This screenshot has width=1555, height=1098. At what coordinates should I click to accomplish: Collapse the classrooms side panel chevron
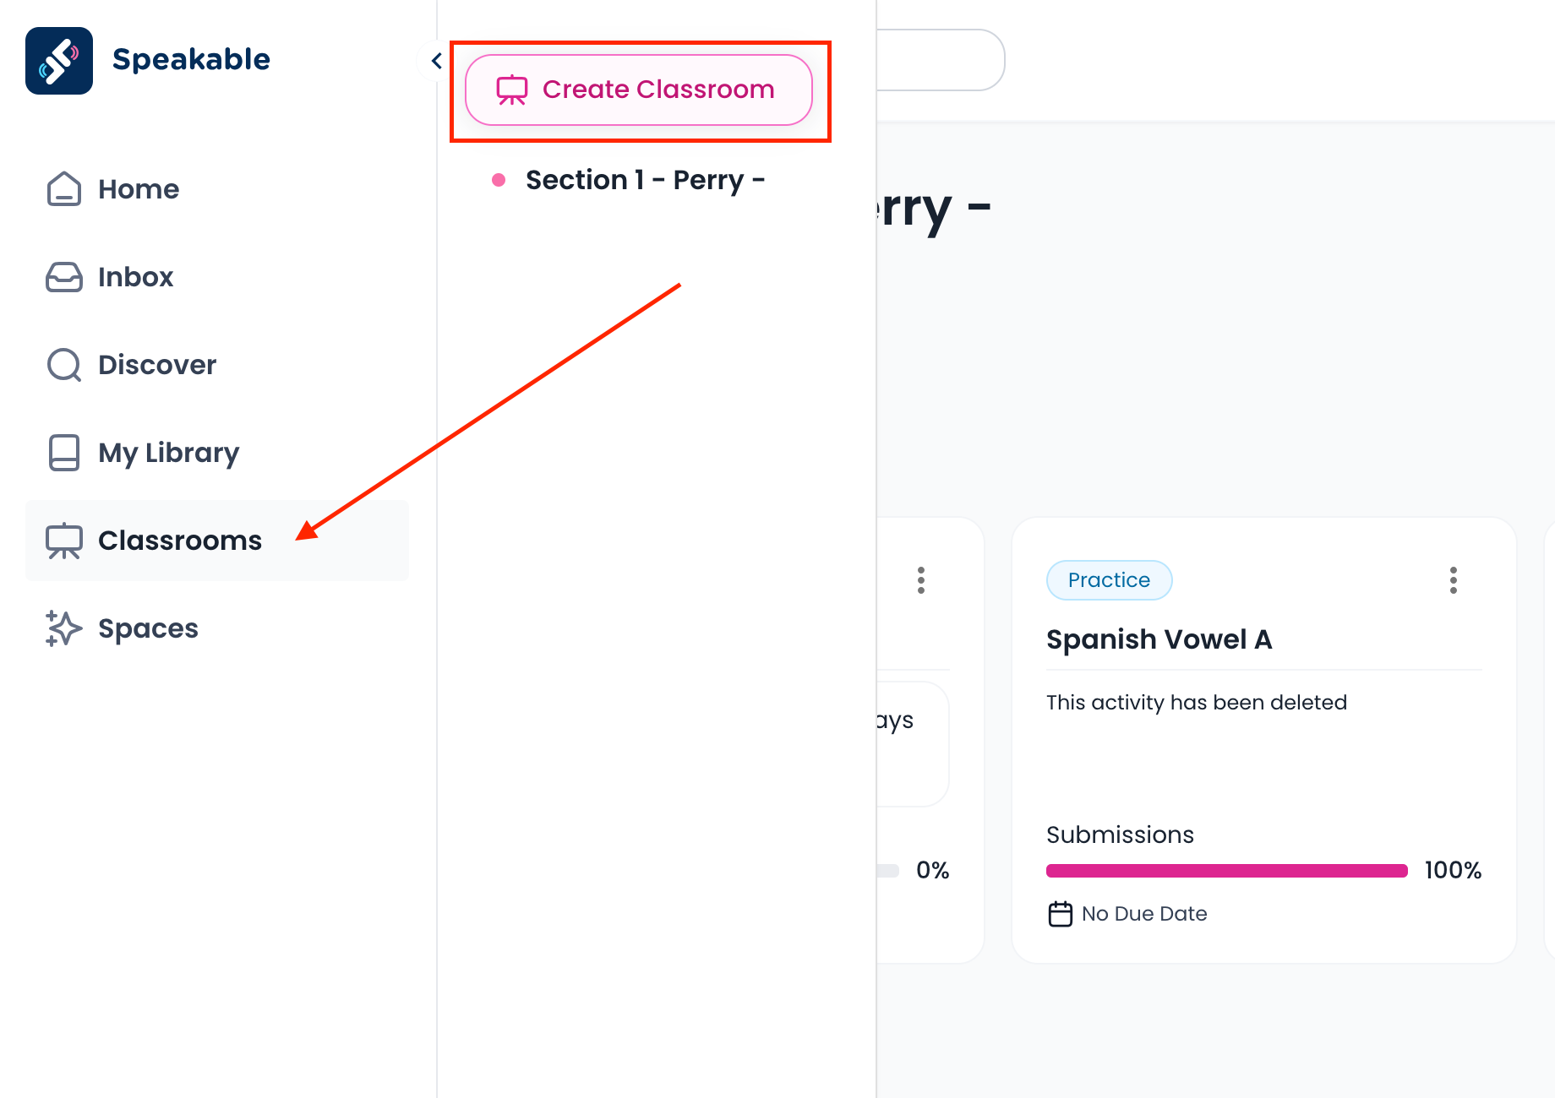tap(436, 61)
